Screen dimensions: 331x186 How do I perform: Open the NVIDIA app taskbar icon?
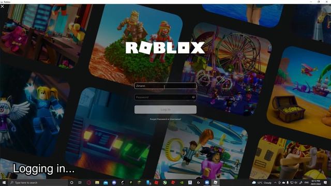(x=182, y=182)
